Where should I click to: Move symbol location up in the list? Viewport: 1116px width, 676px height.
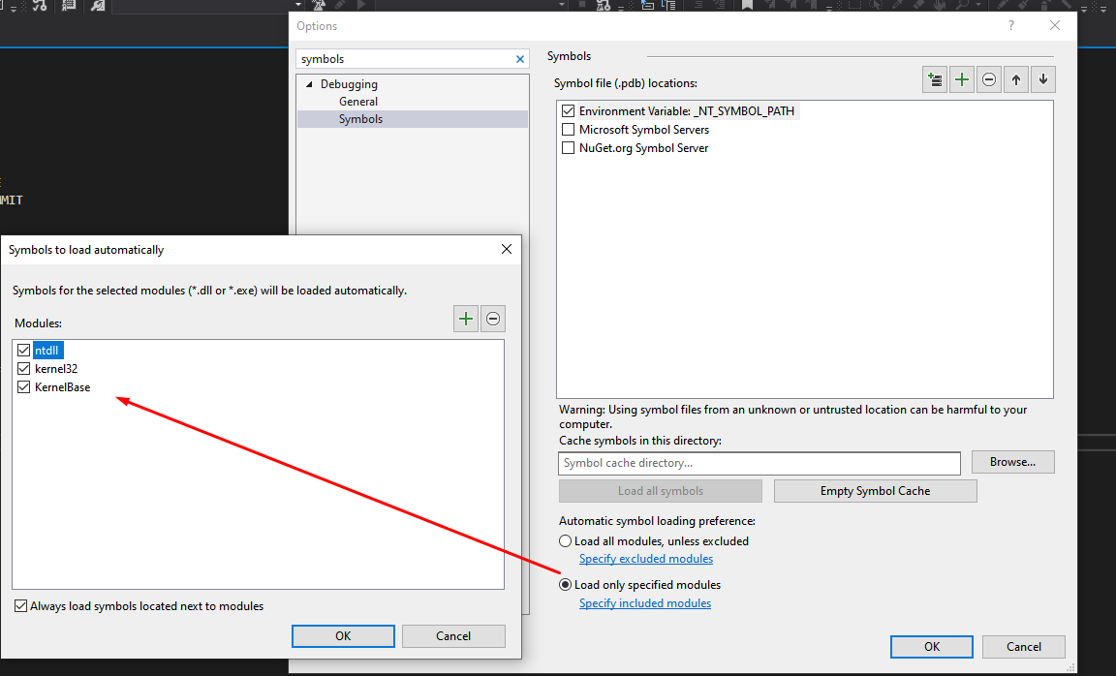point(1015,80)
